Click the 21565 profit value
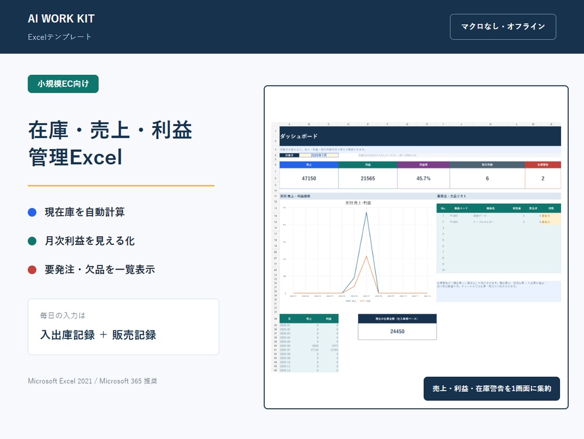 pos(368,179)
